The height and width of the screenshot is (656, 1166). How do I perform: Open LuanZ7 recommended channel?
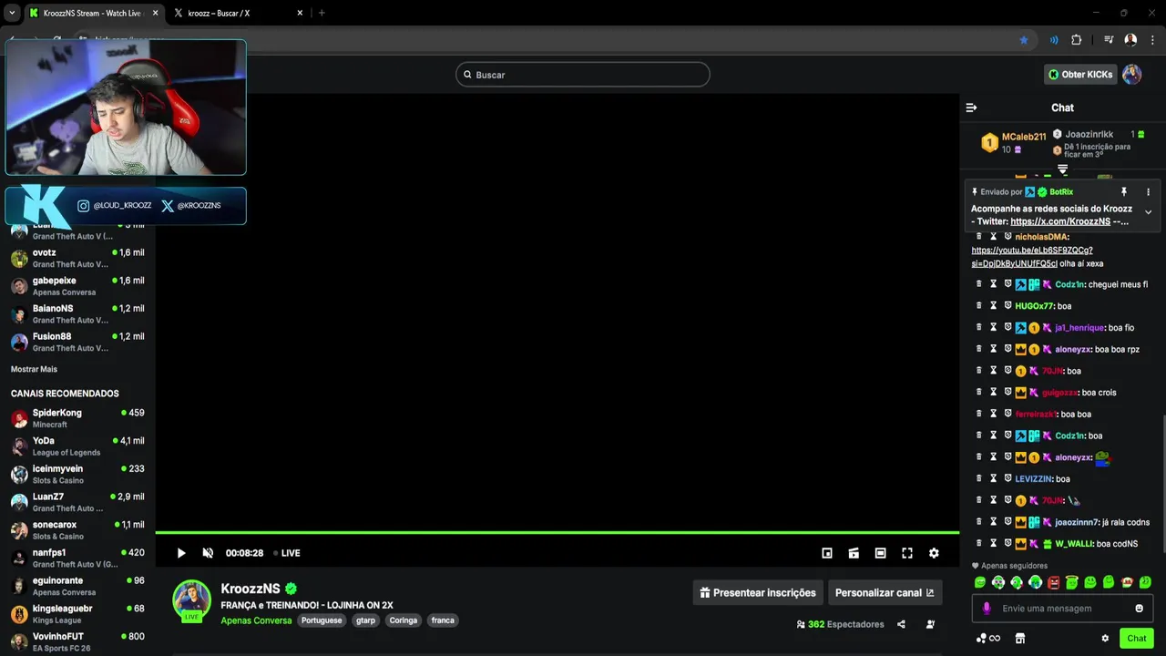pyautogui.click(x=77, y=502)
